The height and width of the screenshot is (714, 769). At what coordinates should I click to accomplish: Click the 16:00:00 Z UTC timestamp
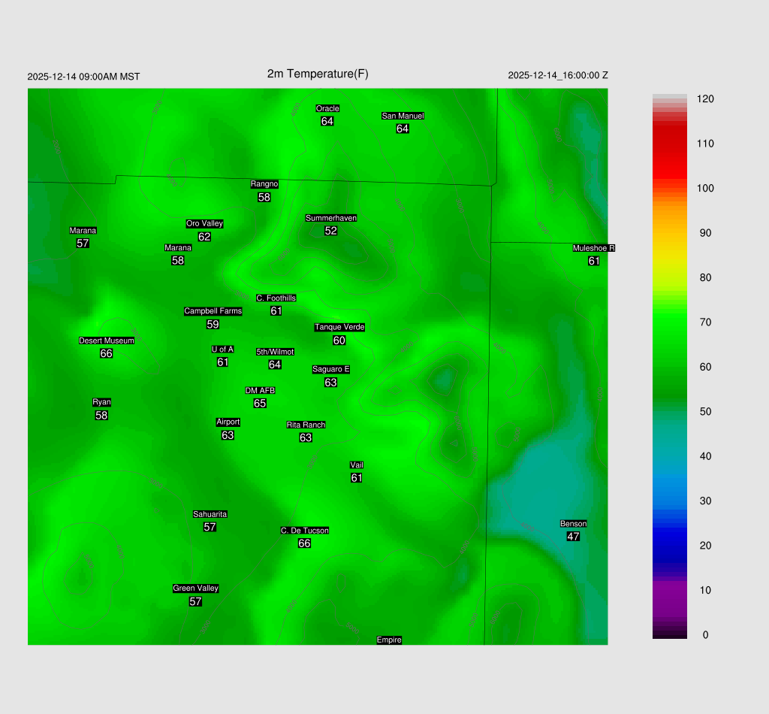pyautogui.click(x=558, y=75)
